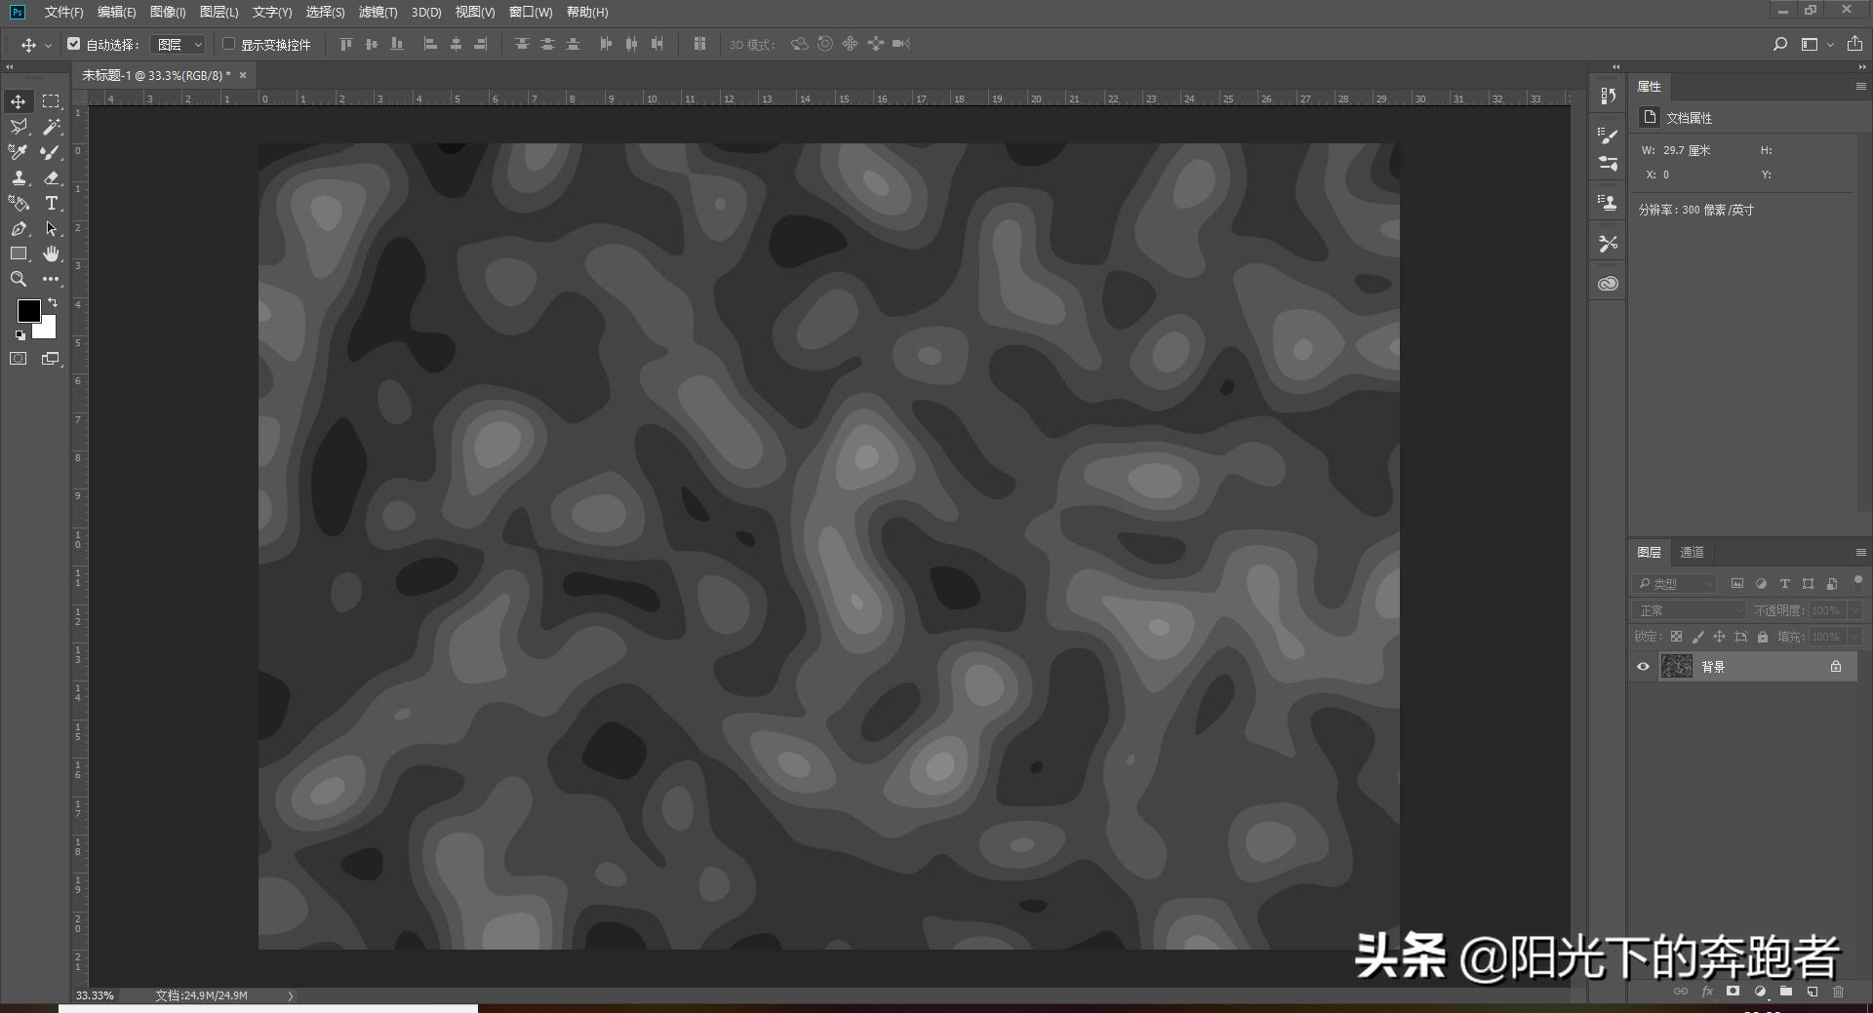
Task: Expand the status bar info arrow
Action: click(x=291, y=995)
